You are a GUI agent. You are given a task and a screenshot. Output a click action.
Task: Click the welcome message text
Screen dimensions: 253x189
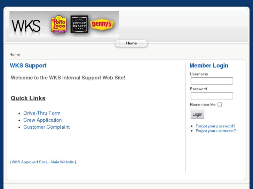pos(68,78)
